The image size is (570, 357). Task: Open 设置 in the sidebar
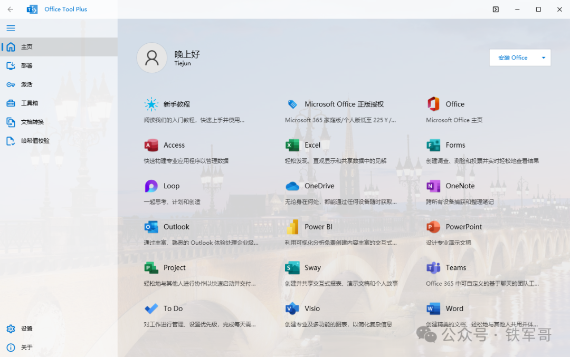pyautogui.click(x=59, y=329)
